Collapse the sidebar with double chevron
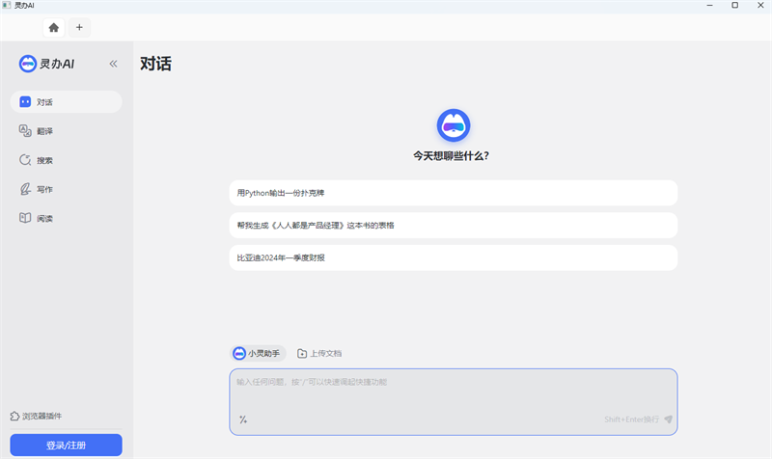The image size is (772, 459). point(113,64)
